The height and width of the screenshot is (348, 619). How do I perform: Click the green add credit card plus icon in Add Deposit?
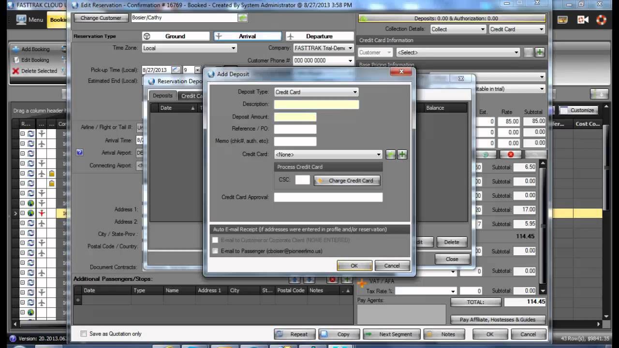click(402, 155)
